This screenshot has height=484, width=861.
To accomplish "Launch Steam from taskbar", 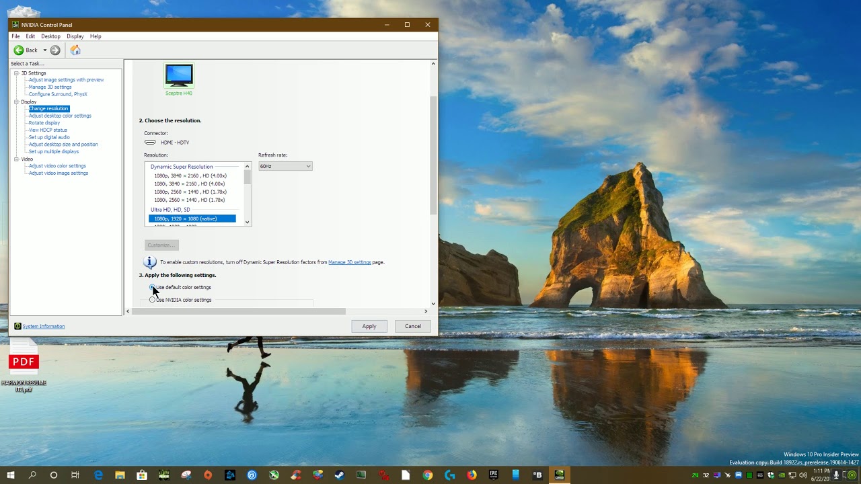I will (x=340, y=475).
